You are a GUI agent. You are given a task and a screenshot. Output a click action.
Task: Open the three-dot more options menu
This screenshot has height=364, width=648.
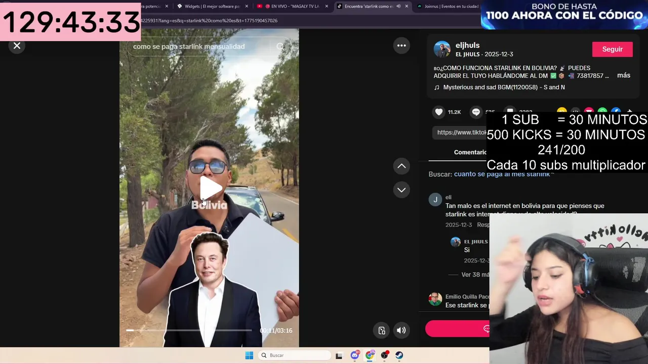401,45
